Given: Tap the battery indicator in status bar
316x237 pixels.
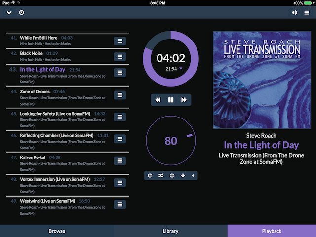Looking at the screenshot, I should point(308,3).
